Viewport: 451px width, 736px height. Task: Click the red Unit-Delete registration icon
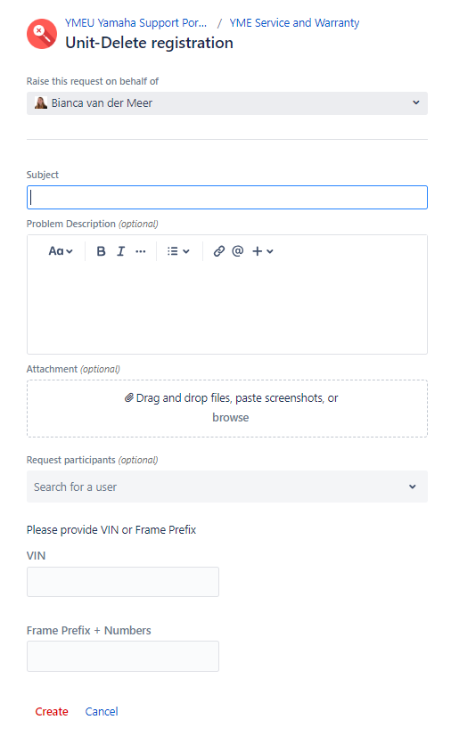[x=42, y=34]
